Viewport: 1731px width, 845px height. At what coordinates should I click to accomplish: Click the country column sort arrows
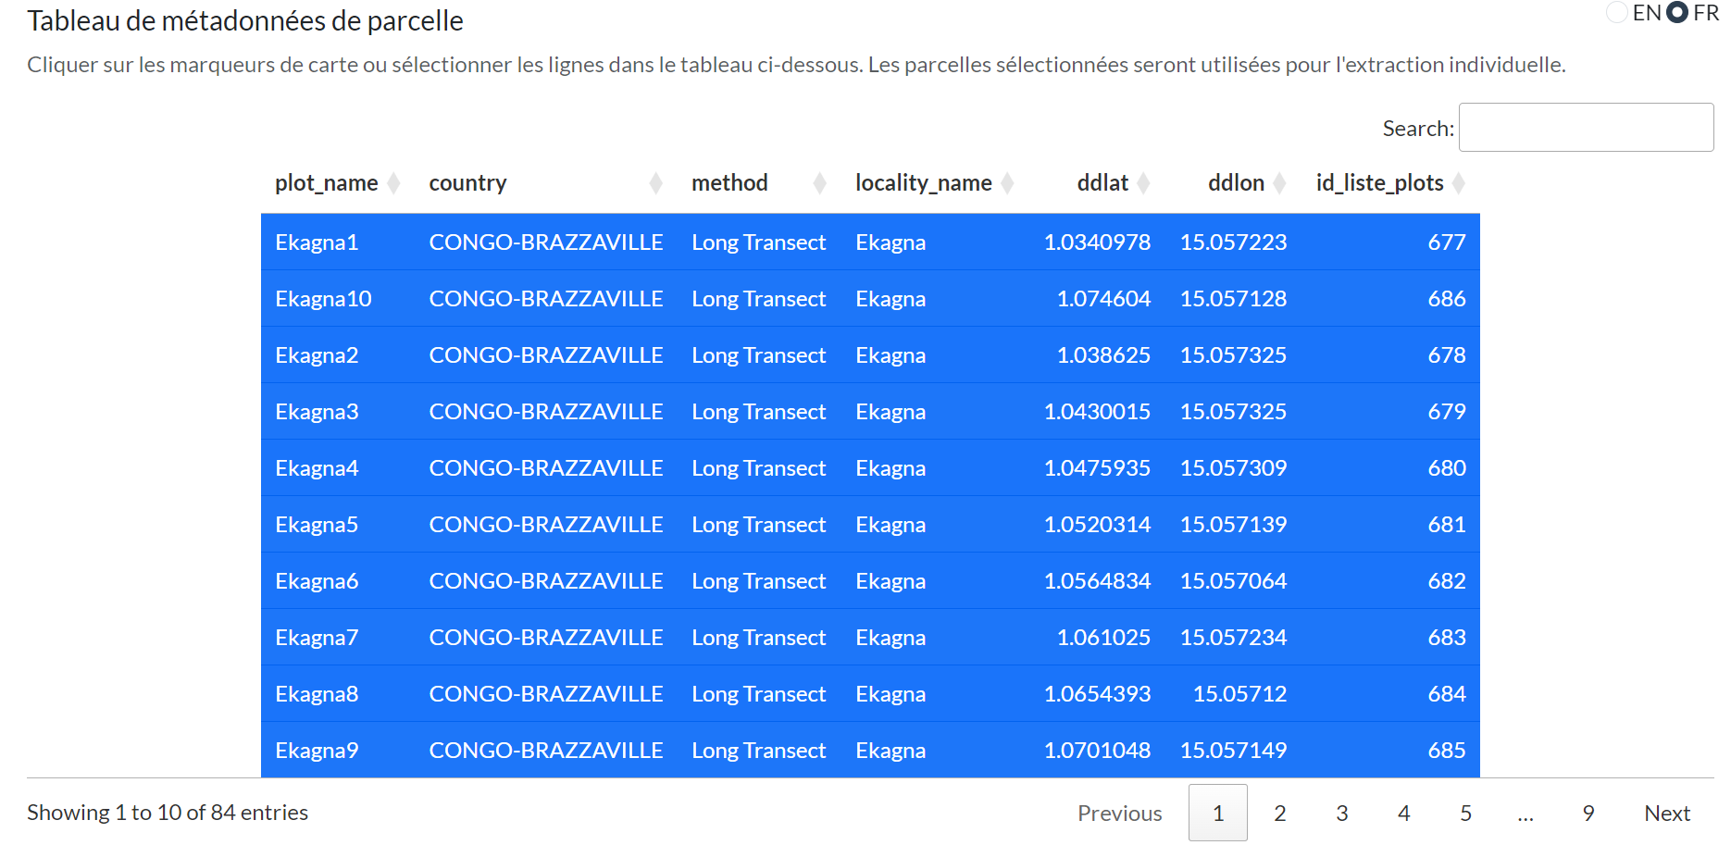coord(655,183)
